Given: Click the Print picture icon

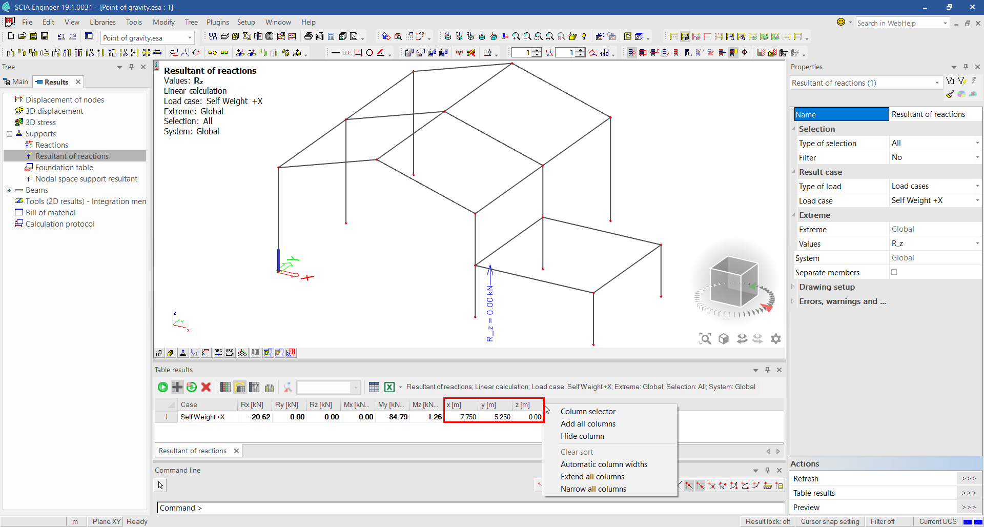Looking at the screenshot, I should [x=308, y=36].
